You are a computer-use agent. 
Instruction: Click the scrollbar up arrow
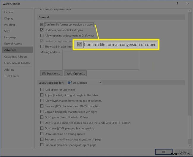pyautogui.click(x=190, y=11)
